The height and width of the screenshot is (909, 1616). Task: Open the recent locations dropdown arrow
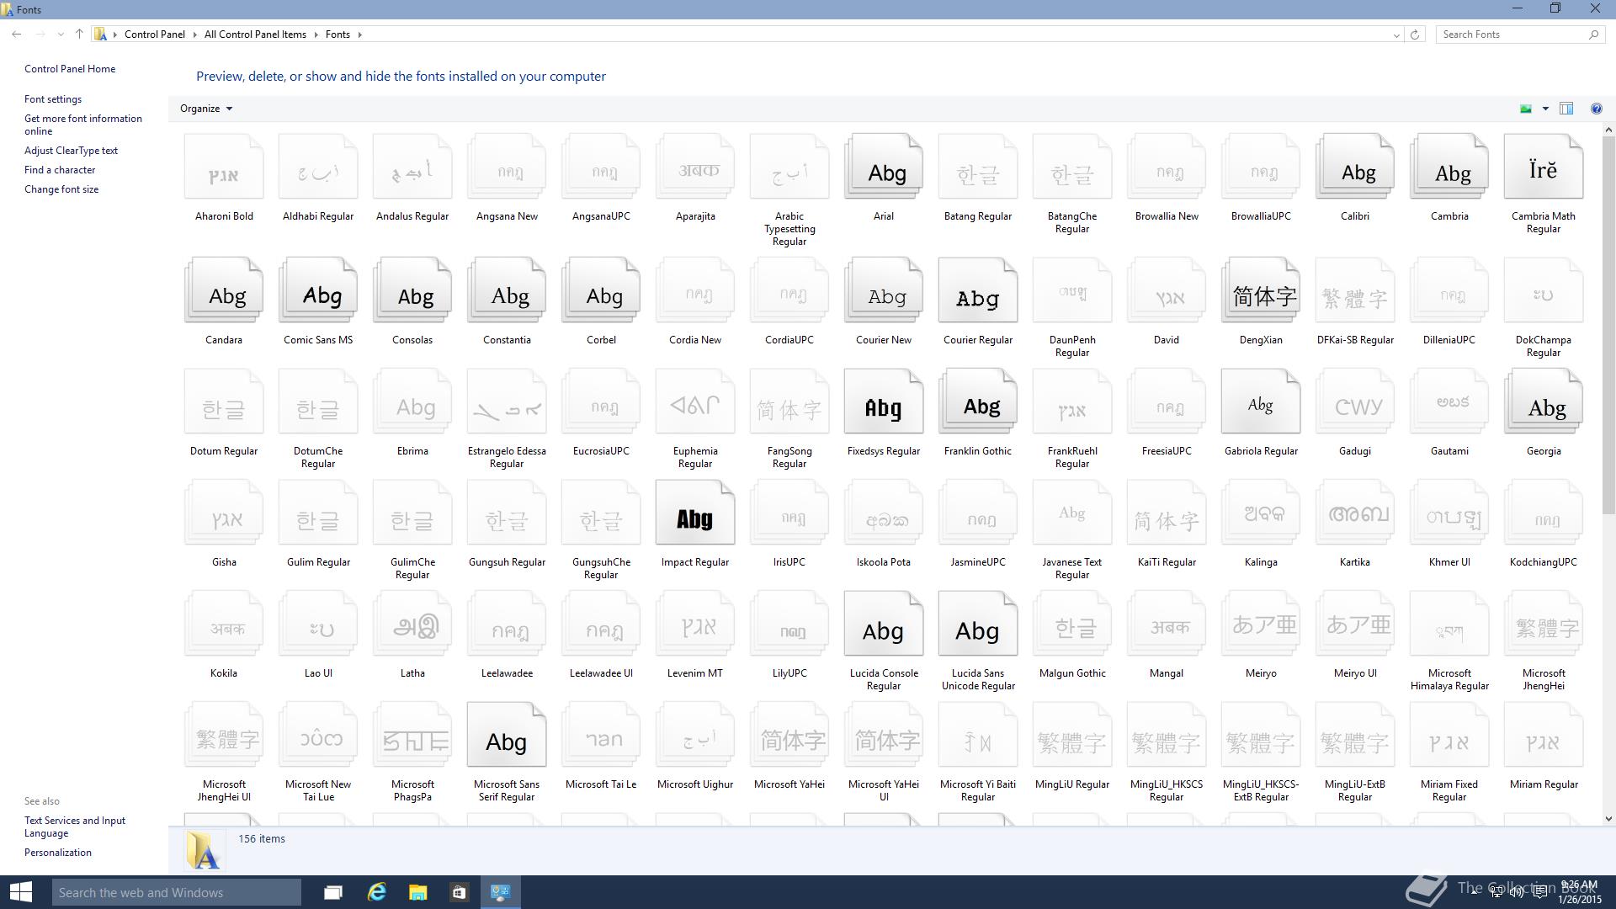(x=61, y=35)
